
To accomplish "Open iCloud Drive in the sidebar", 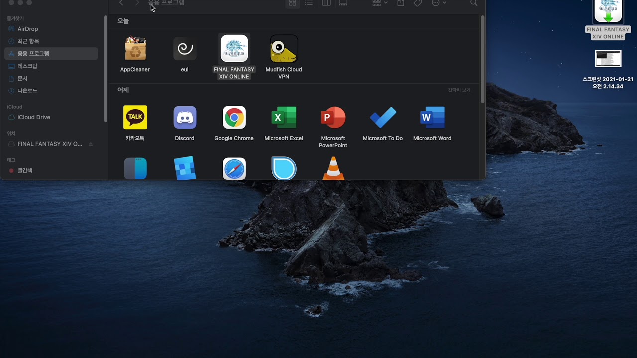I will (51, 117).
